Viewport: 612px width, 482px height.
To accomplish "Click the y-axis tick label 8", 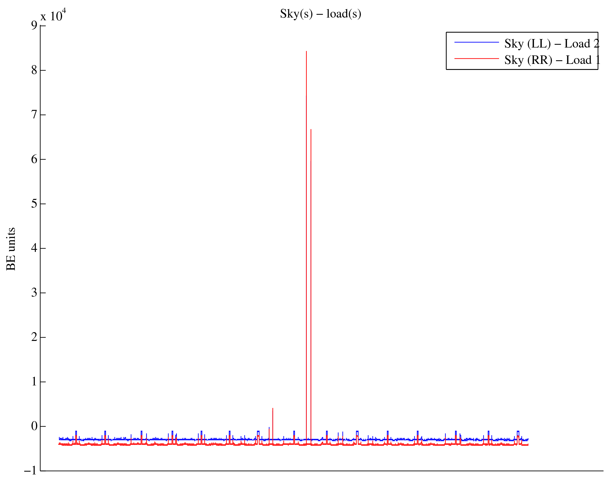I will point(34,70).
